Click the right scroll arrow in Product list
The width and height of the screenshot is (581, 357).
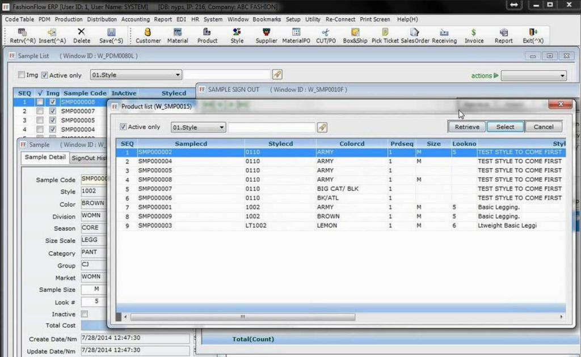pyautogui.click(x=561, y=317)
